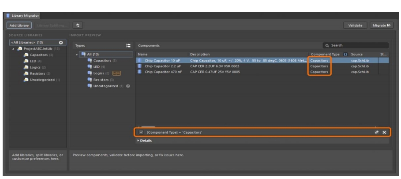Select Logics type in Types tree
Image resolution: width=401 pixels, height=179 pixels.
[98, 73]
